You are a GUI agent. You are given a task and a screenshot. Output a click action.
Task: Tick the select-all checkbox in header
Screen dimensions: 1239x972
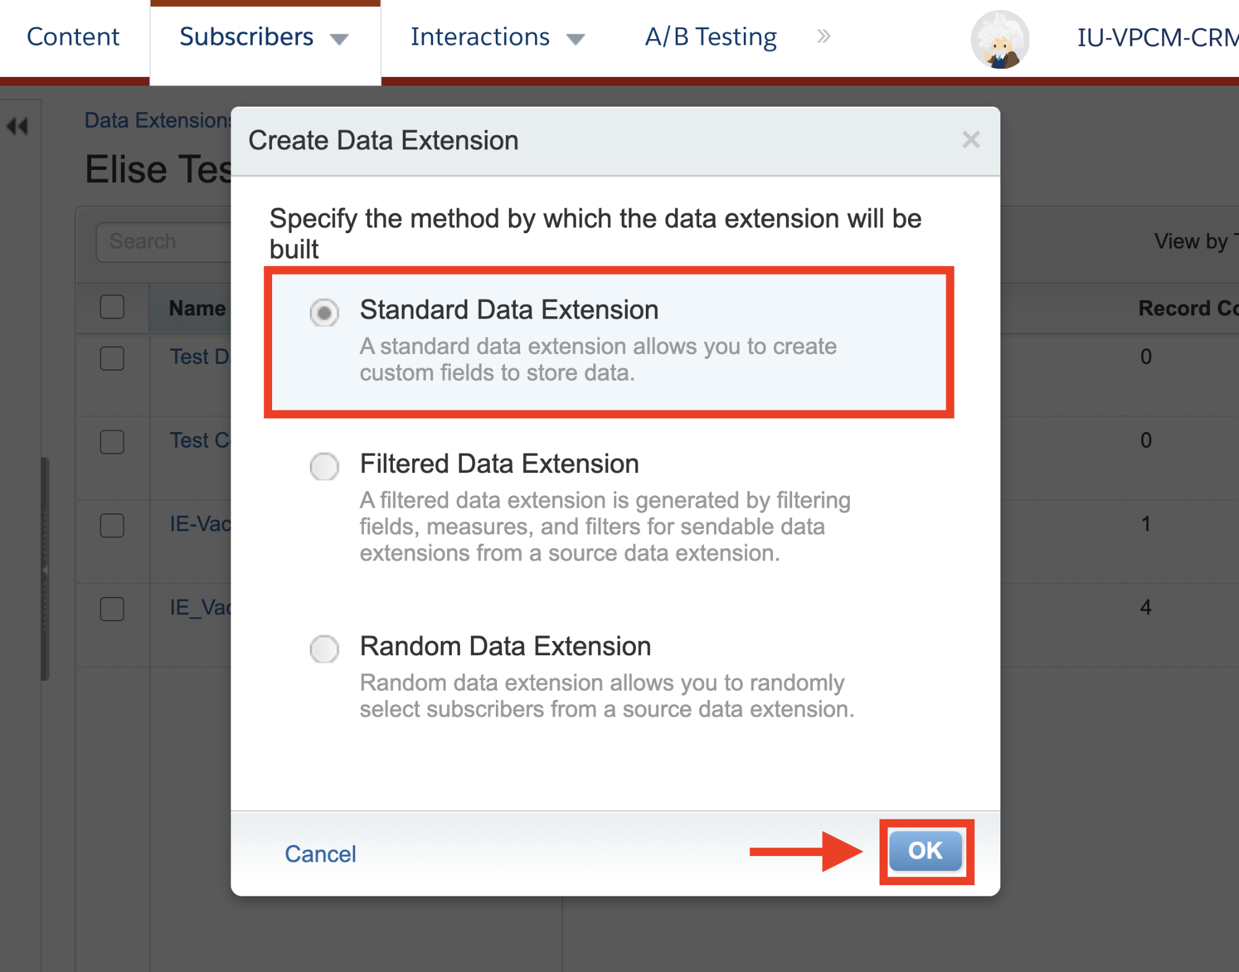(112, 307)
